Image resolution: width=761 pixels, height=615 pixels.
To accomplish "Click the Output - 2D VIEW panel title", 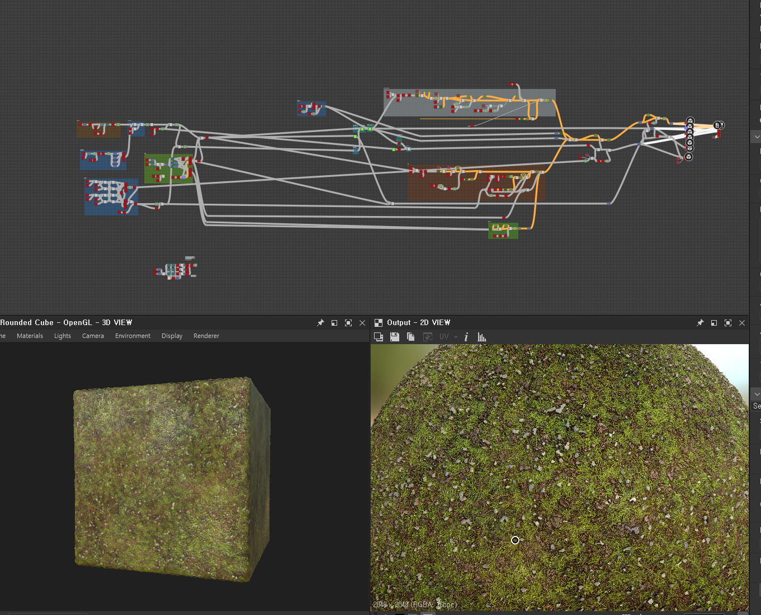I will 418,322.
